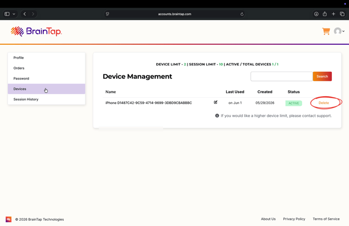Show the tab overview
The width and height of the screenshot is (349, 226).
coord(342,14)
